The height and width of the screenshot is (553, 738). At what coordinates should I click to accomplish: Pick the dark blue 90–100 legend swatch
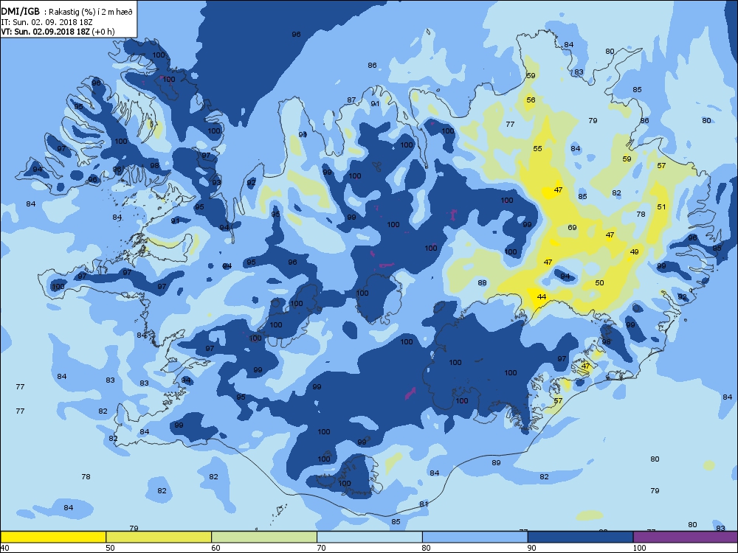tap(580, 537)
